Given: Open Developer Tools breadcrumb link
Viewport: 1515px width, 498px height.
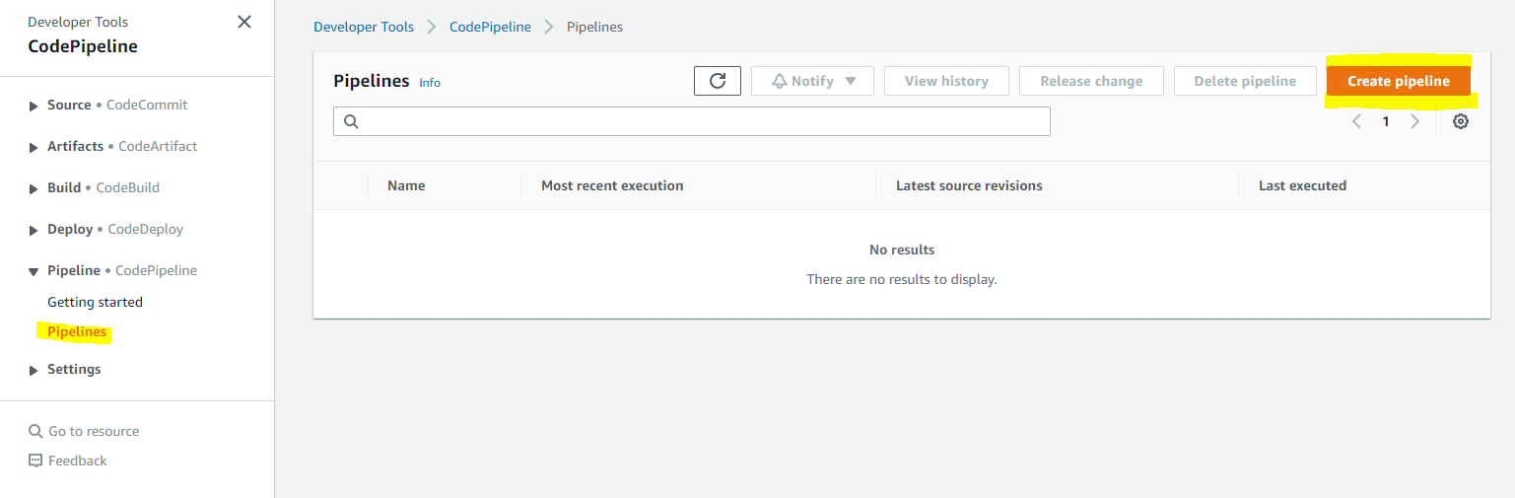Looking at the screenshot, I should coord(364,27).
